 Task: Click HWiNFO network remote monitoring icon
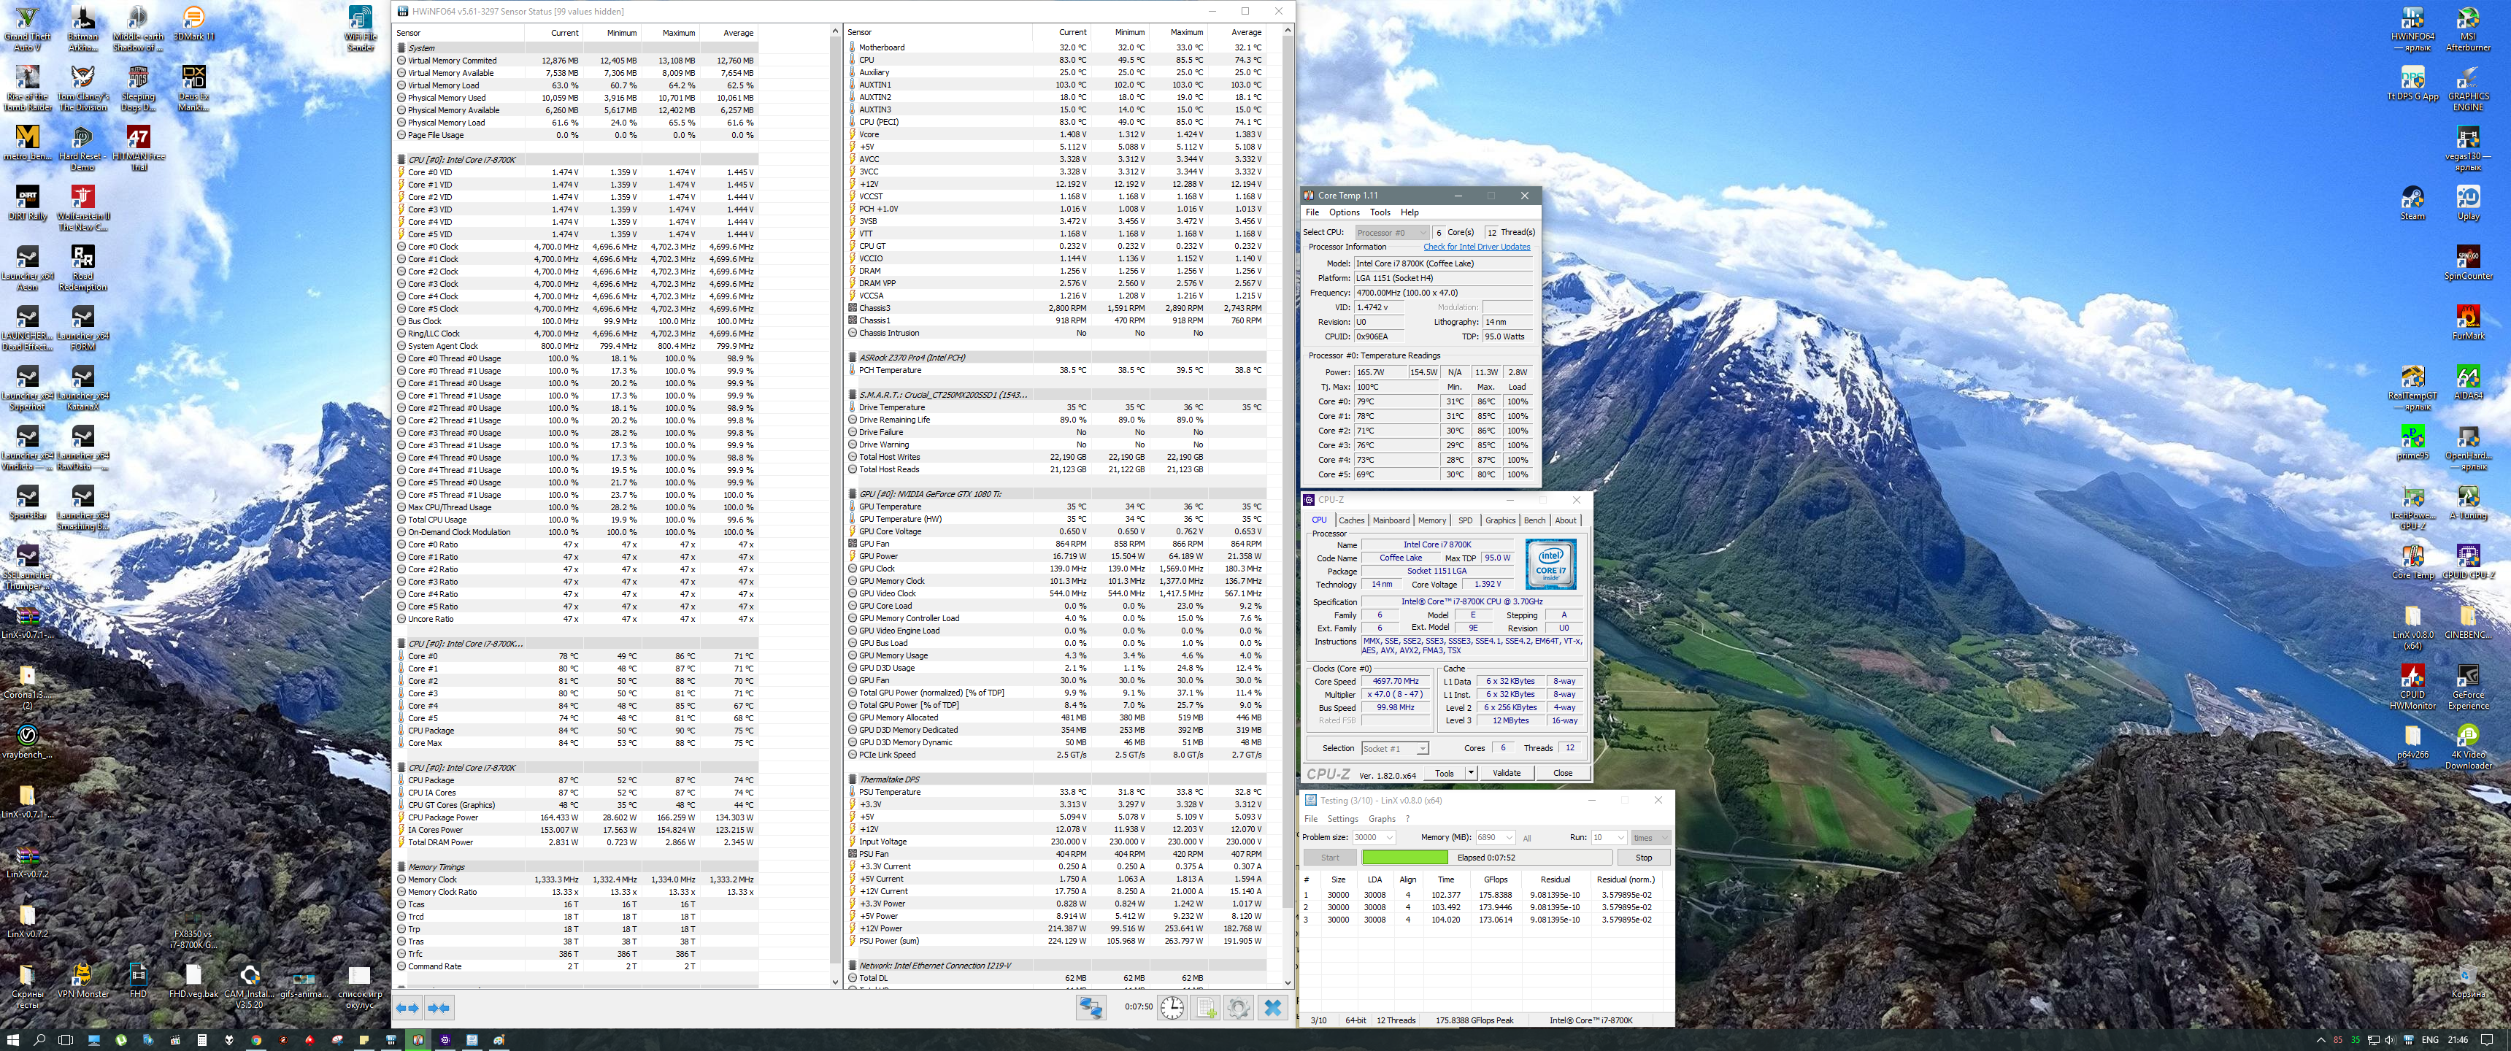(1090, 1008)
